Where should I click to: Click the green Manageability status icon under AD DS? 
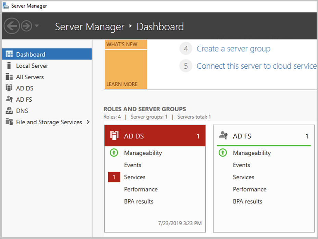coord(114,153)
